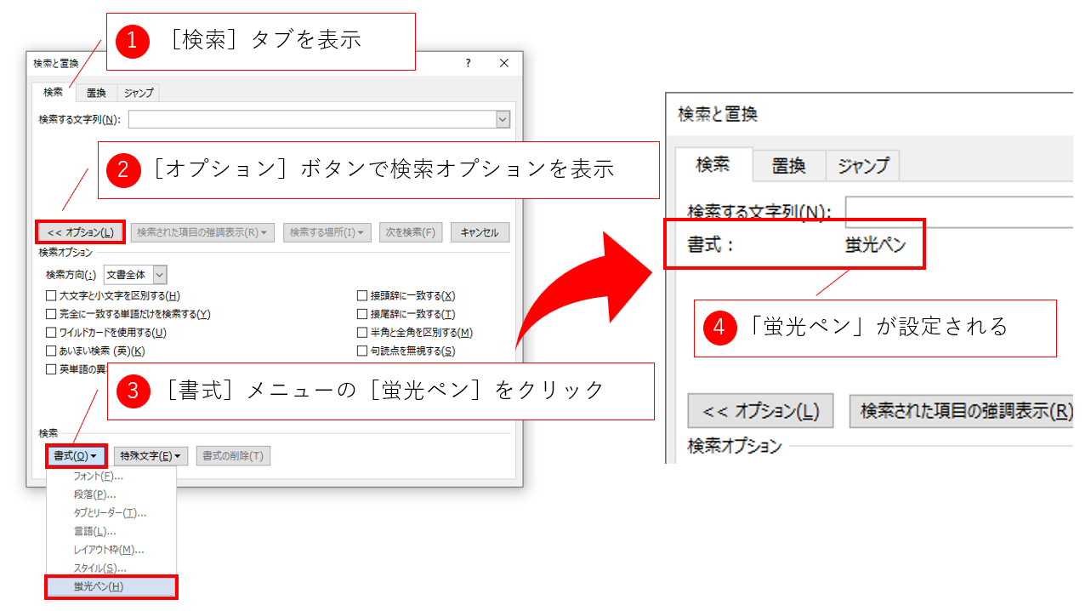Click the red circle numbered 4
This screenshot has width=1091, height=611.
[719, 328]
